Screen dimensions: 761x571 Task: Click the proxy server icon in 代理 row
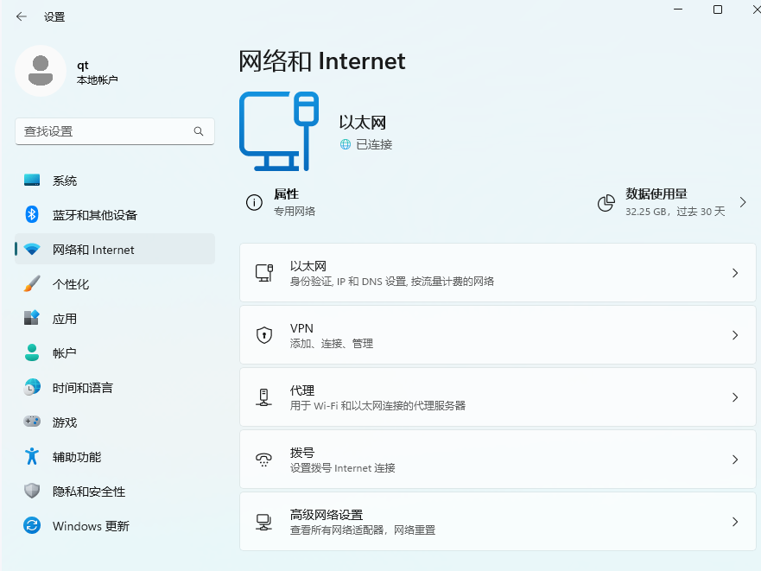(264, 397)
